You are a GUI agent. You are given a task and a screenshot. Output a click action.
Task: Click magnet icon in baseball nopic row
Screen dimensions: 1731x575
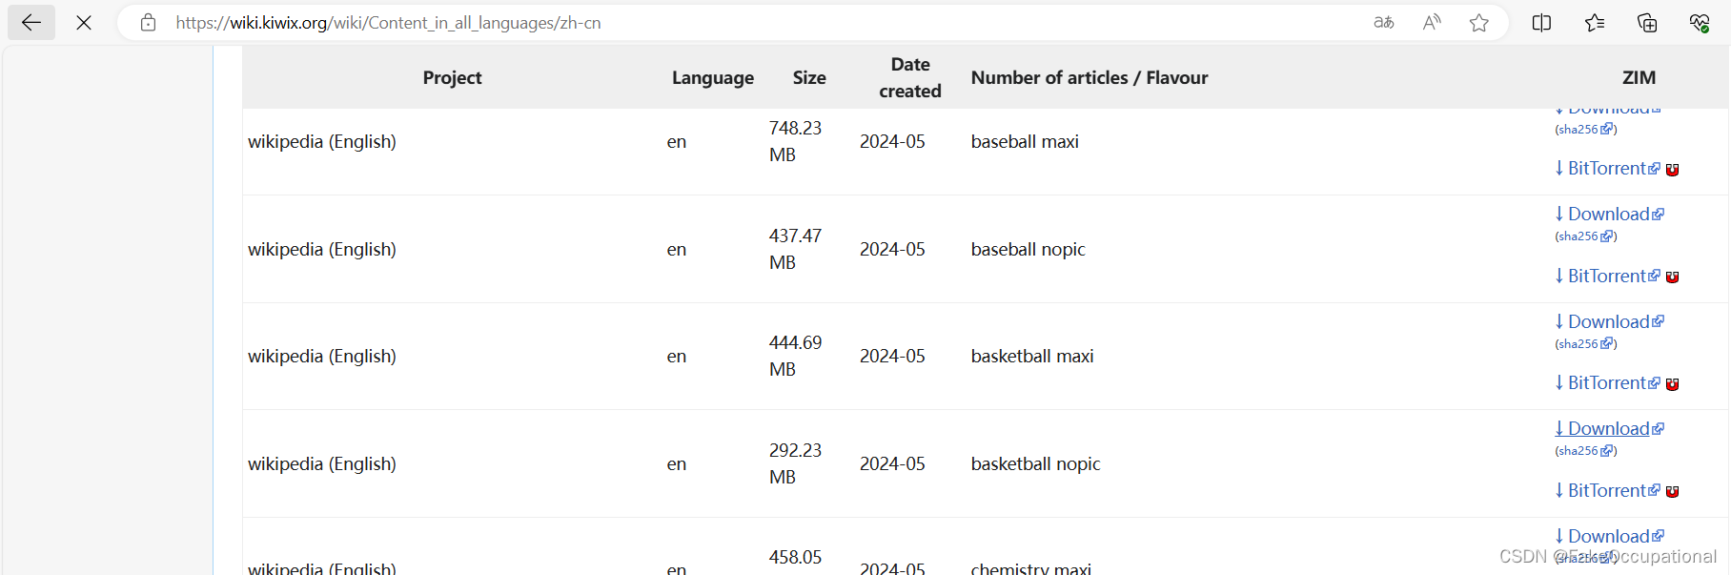[1672, 277]
